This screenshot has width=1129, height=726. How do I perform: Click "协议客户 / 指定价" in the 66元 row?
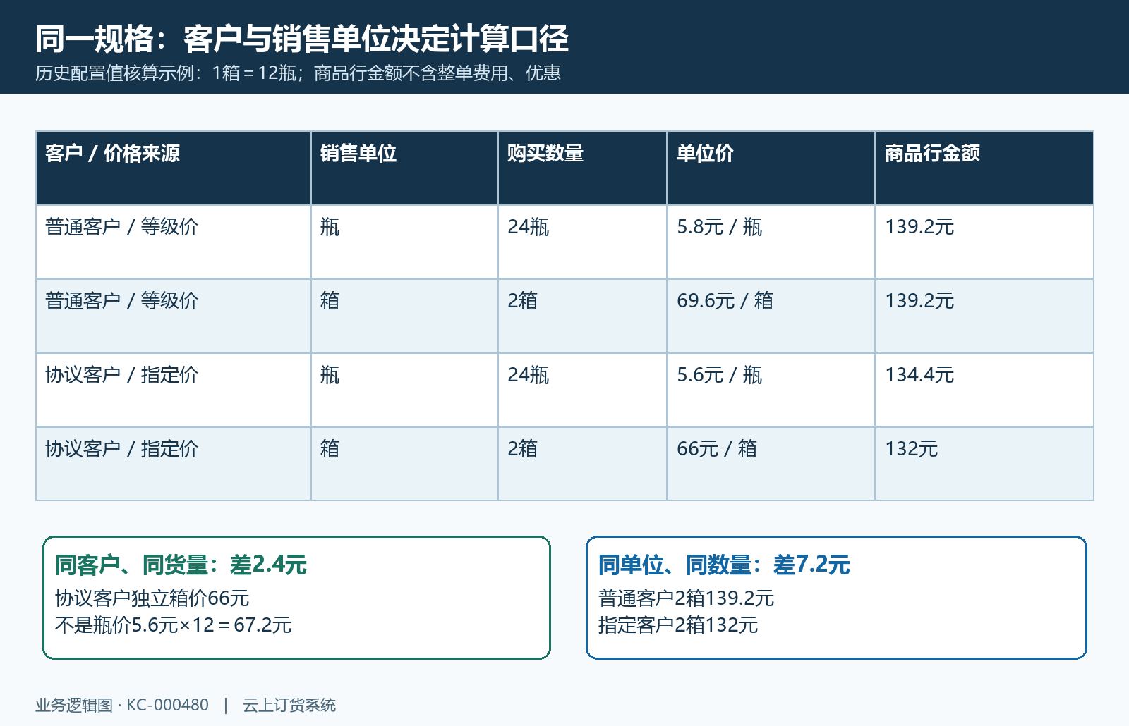(x=121, y=449)
